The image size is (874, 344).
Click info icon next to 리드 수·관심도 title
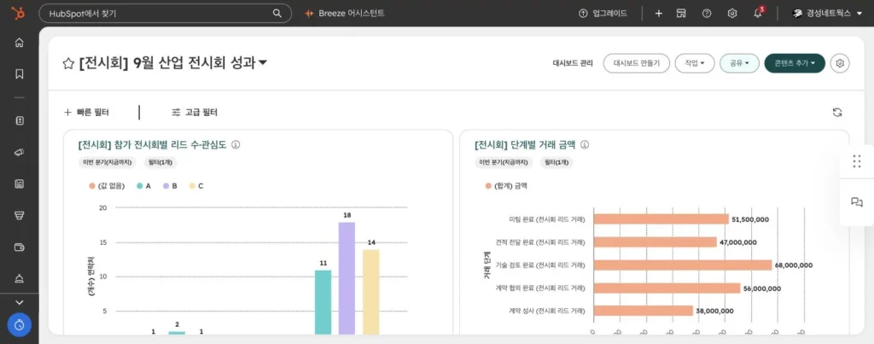pos(236,145)
